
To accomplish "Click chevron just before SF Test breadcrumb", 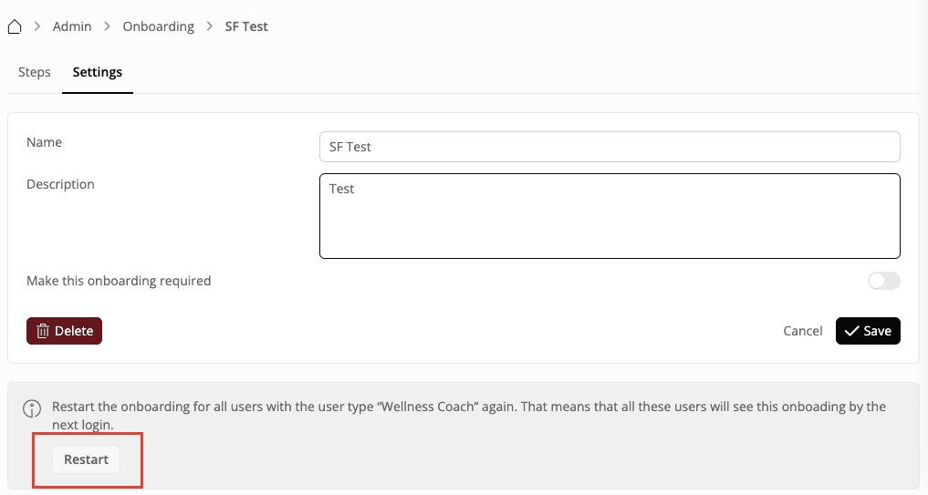I will click(x=210, y=26).
